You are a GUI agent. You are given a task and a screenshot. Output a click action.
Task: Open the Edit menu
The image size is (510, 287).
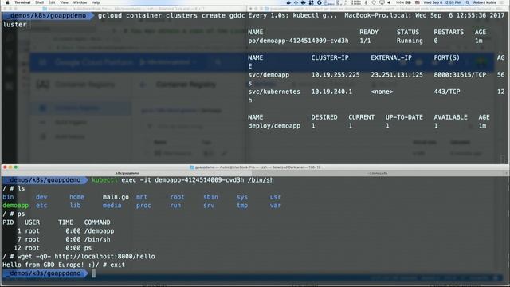click(52, 2)
